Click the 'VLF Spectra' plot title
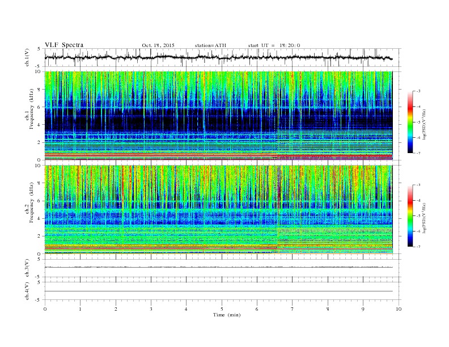This screenshot has width=449, height=347. pyautogui.click(x=64, y=45)
